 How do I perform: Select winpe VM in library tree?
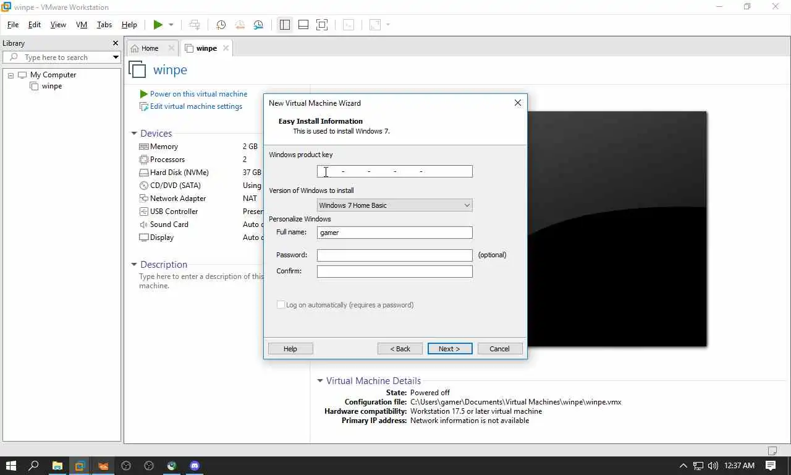tap(52, 86)
